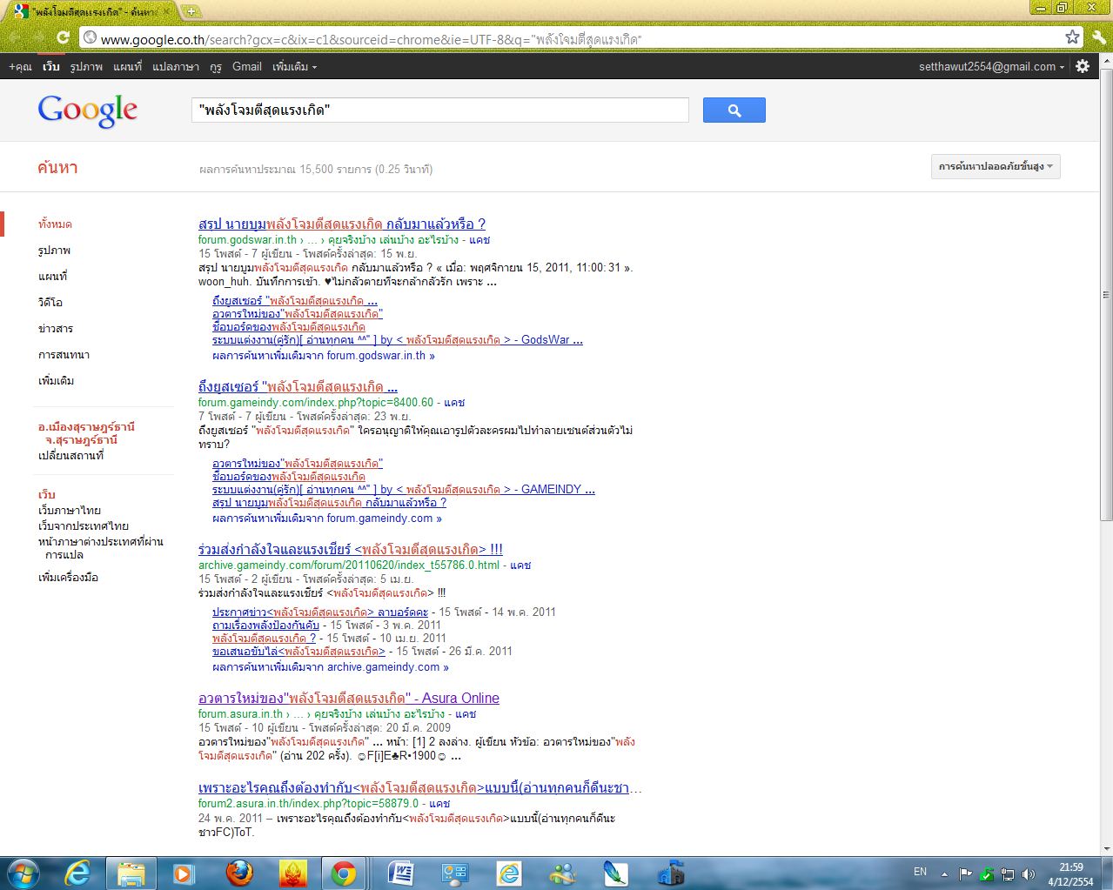Viewport: 1113px width, 890px height.
Task: Reload the page with the refresh icon
Action: [63, 37]
